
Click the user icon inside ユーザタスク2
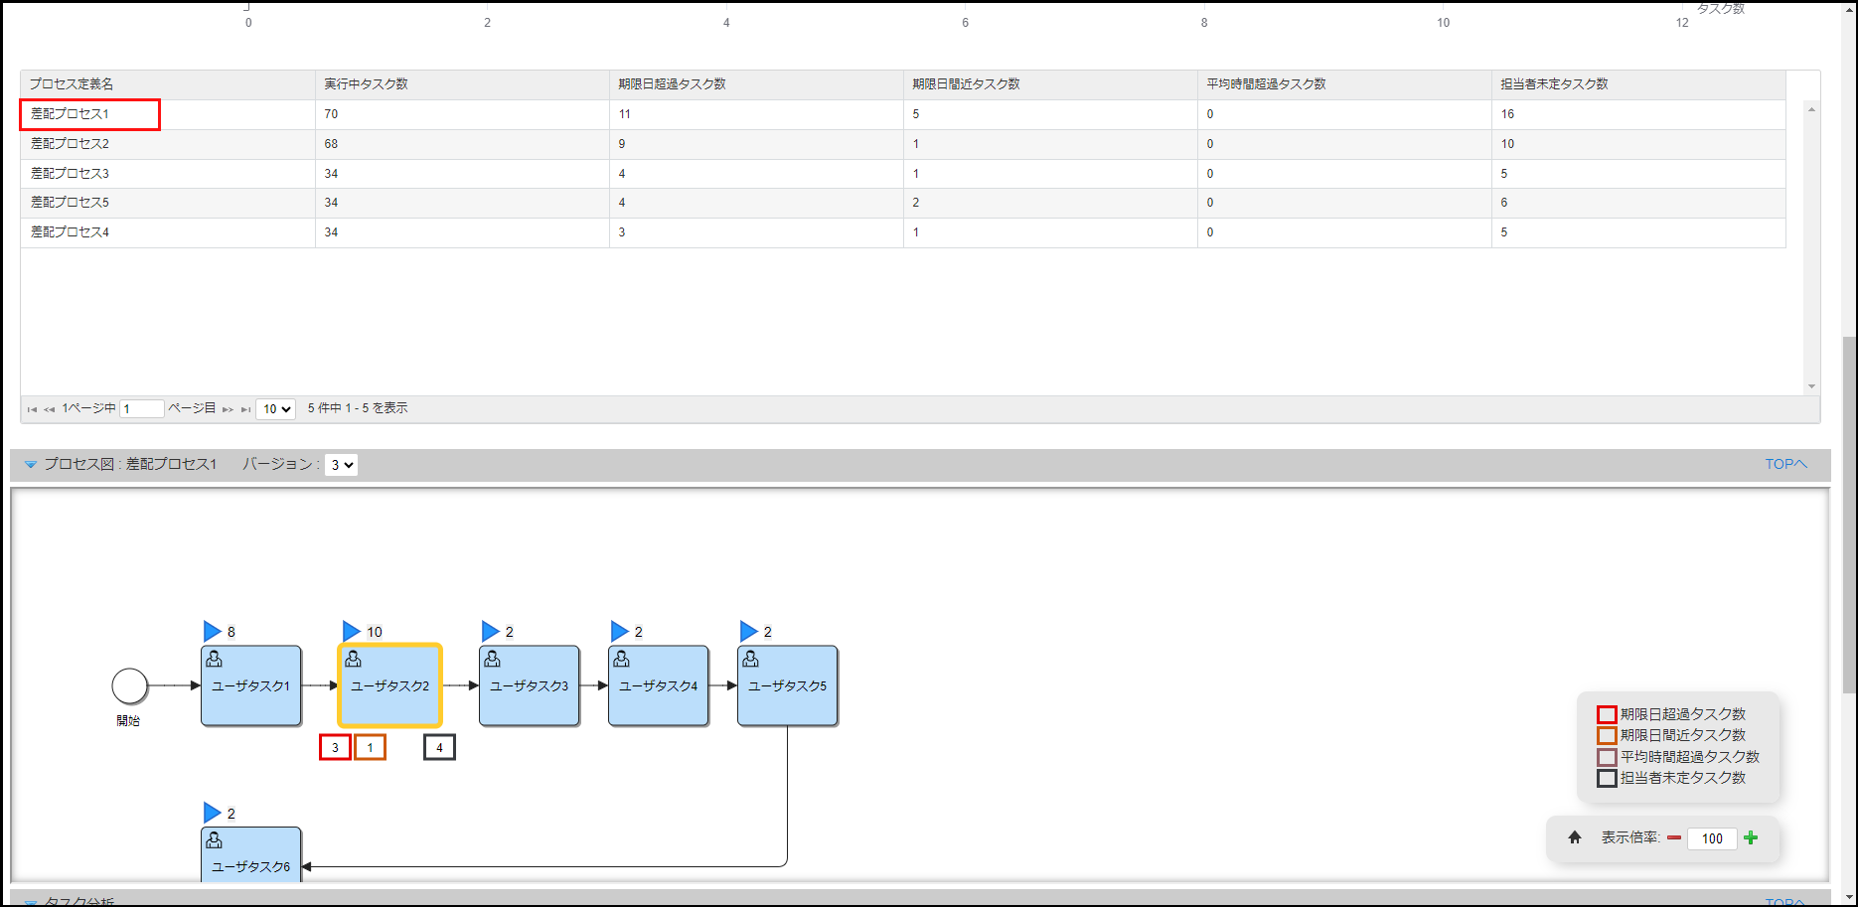(353, 659)
